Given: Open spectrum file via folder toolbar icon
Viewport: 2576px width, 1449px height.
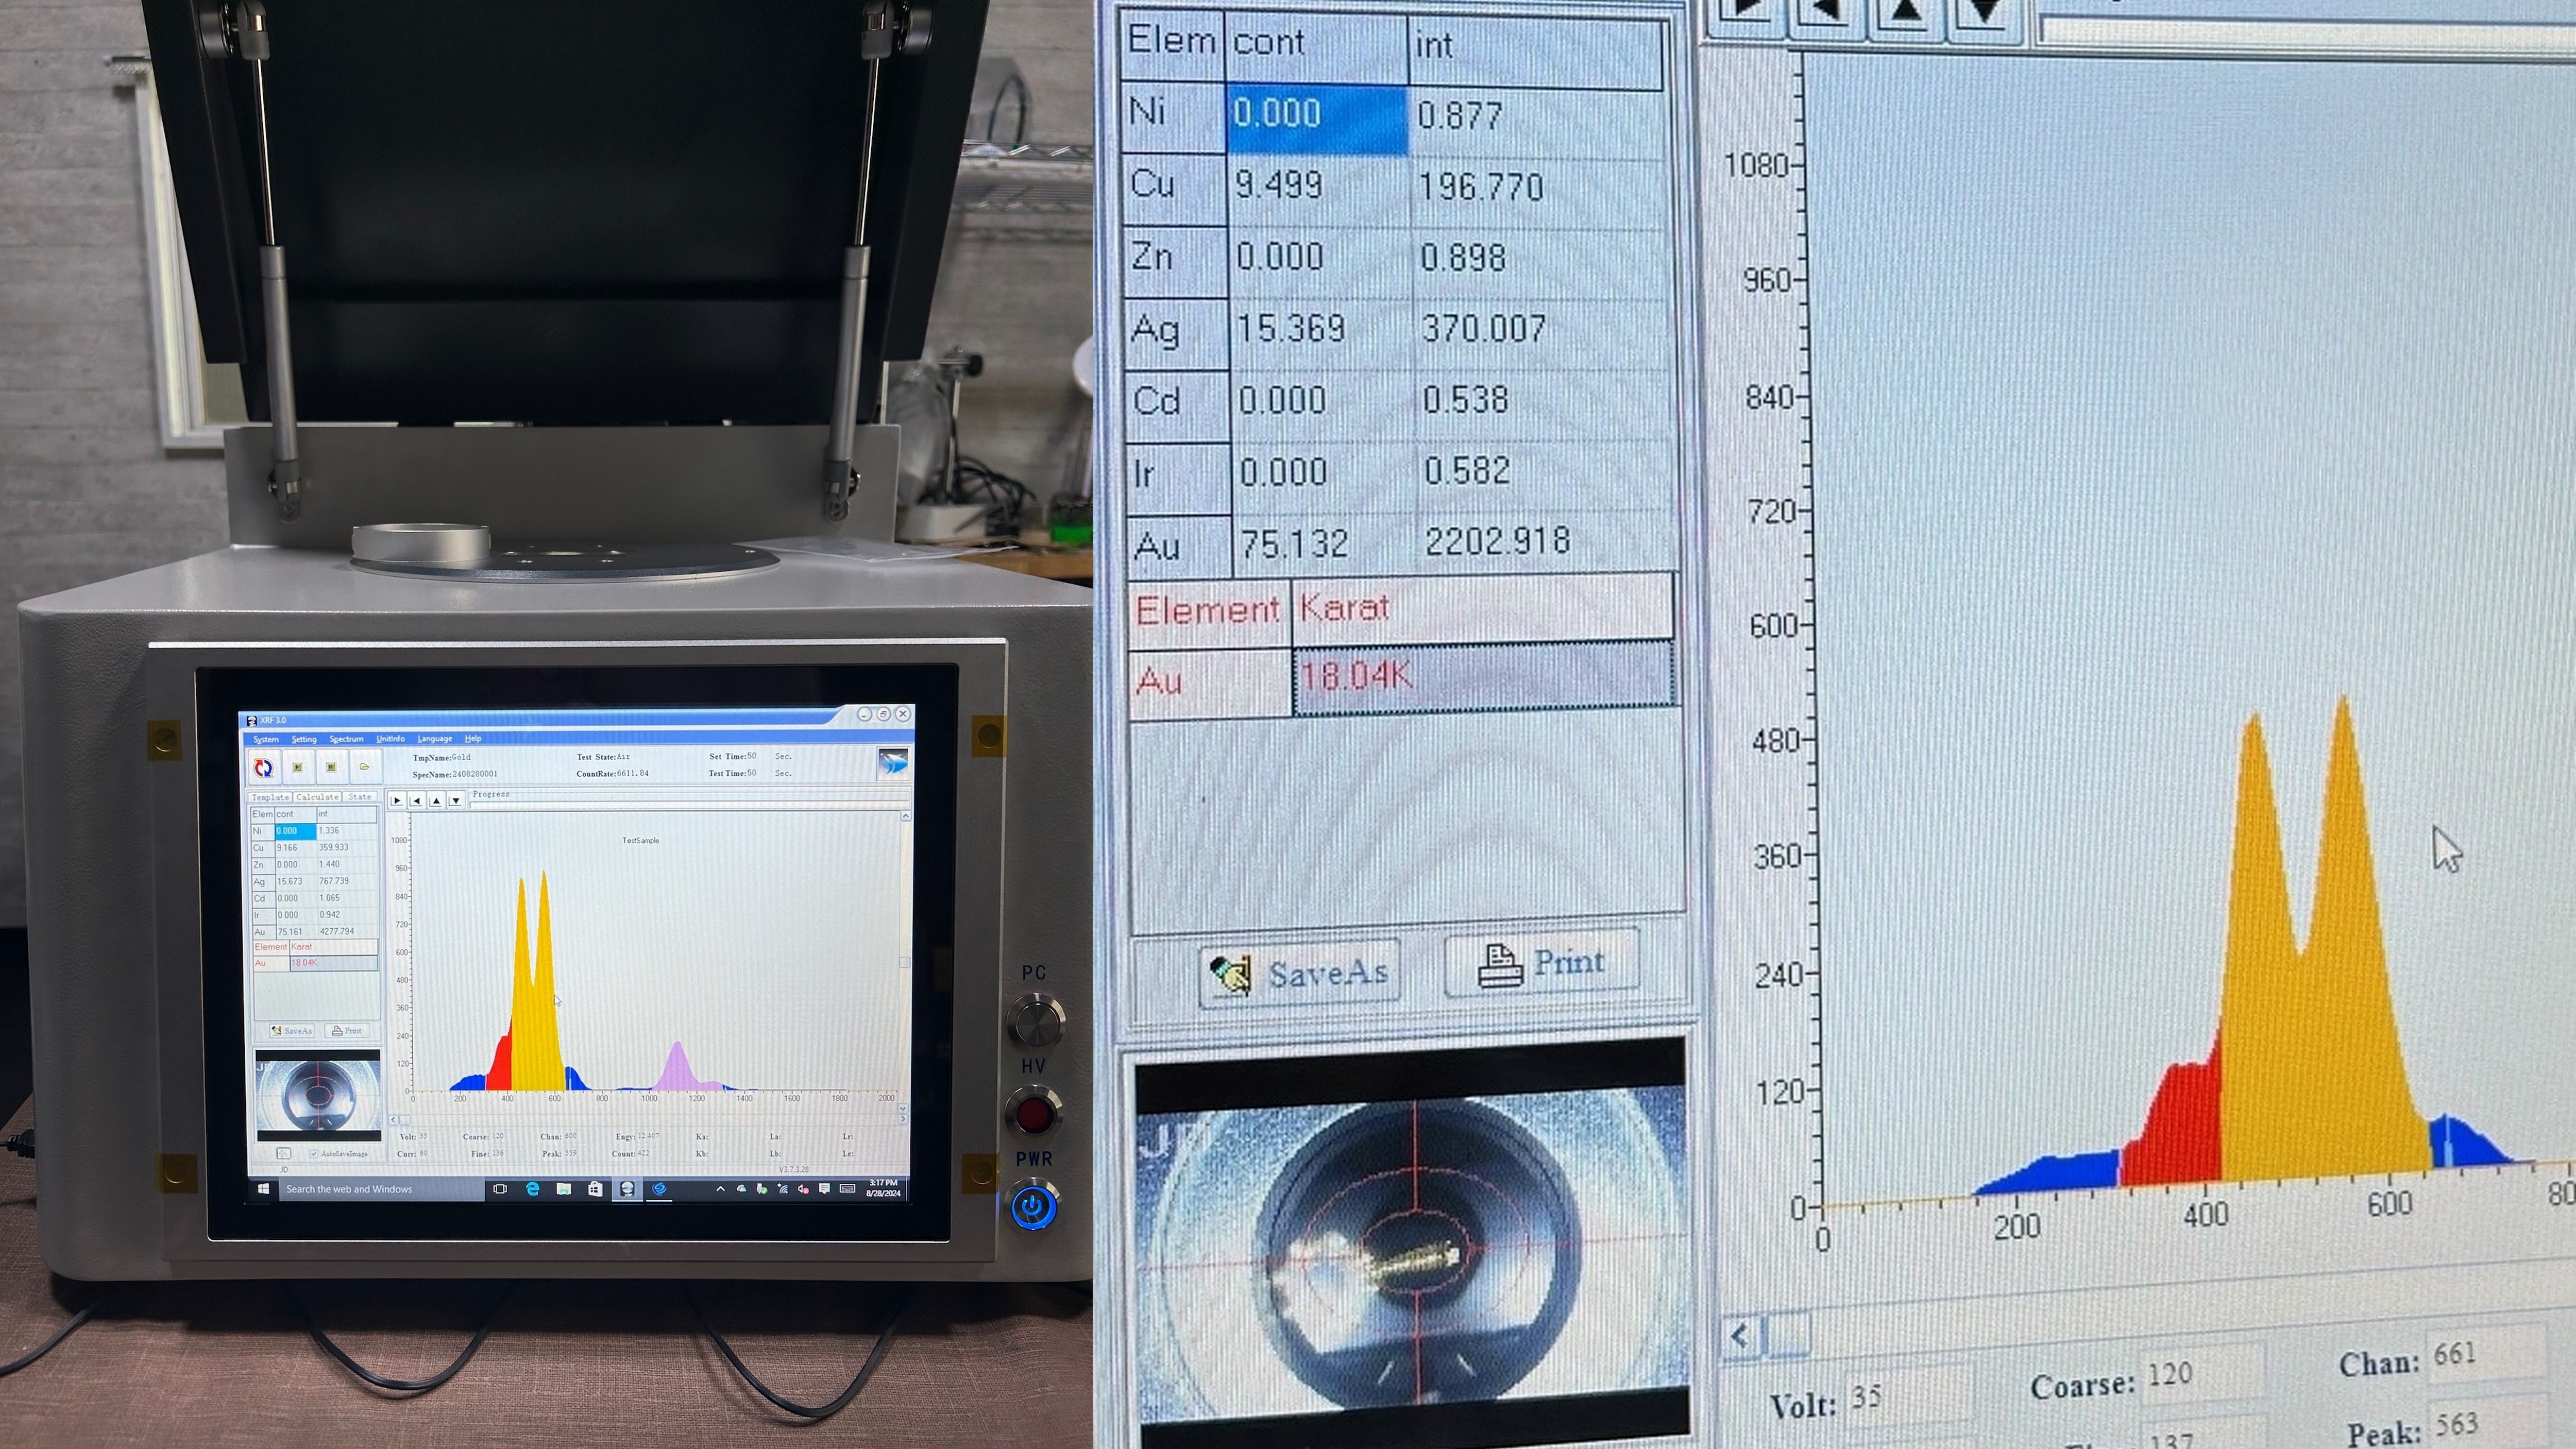Looking at the screenshot, I should (365, 767).
